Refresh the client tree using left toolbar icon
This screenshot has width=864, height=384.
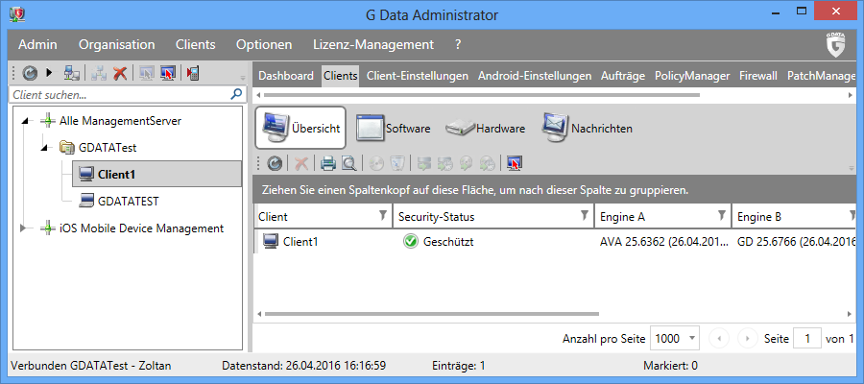tap(30, 73)
